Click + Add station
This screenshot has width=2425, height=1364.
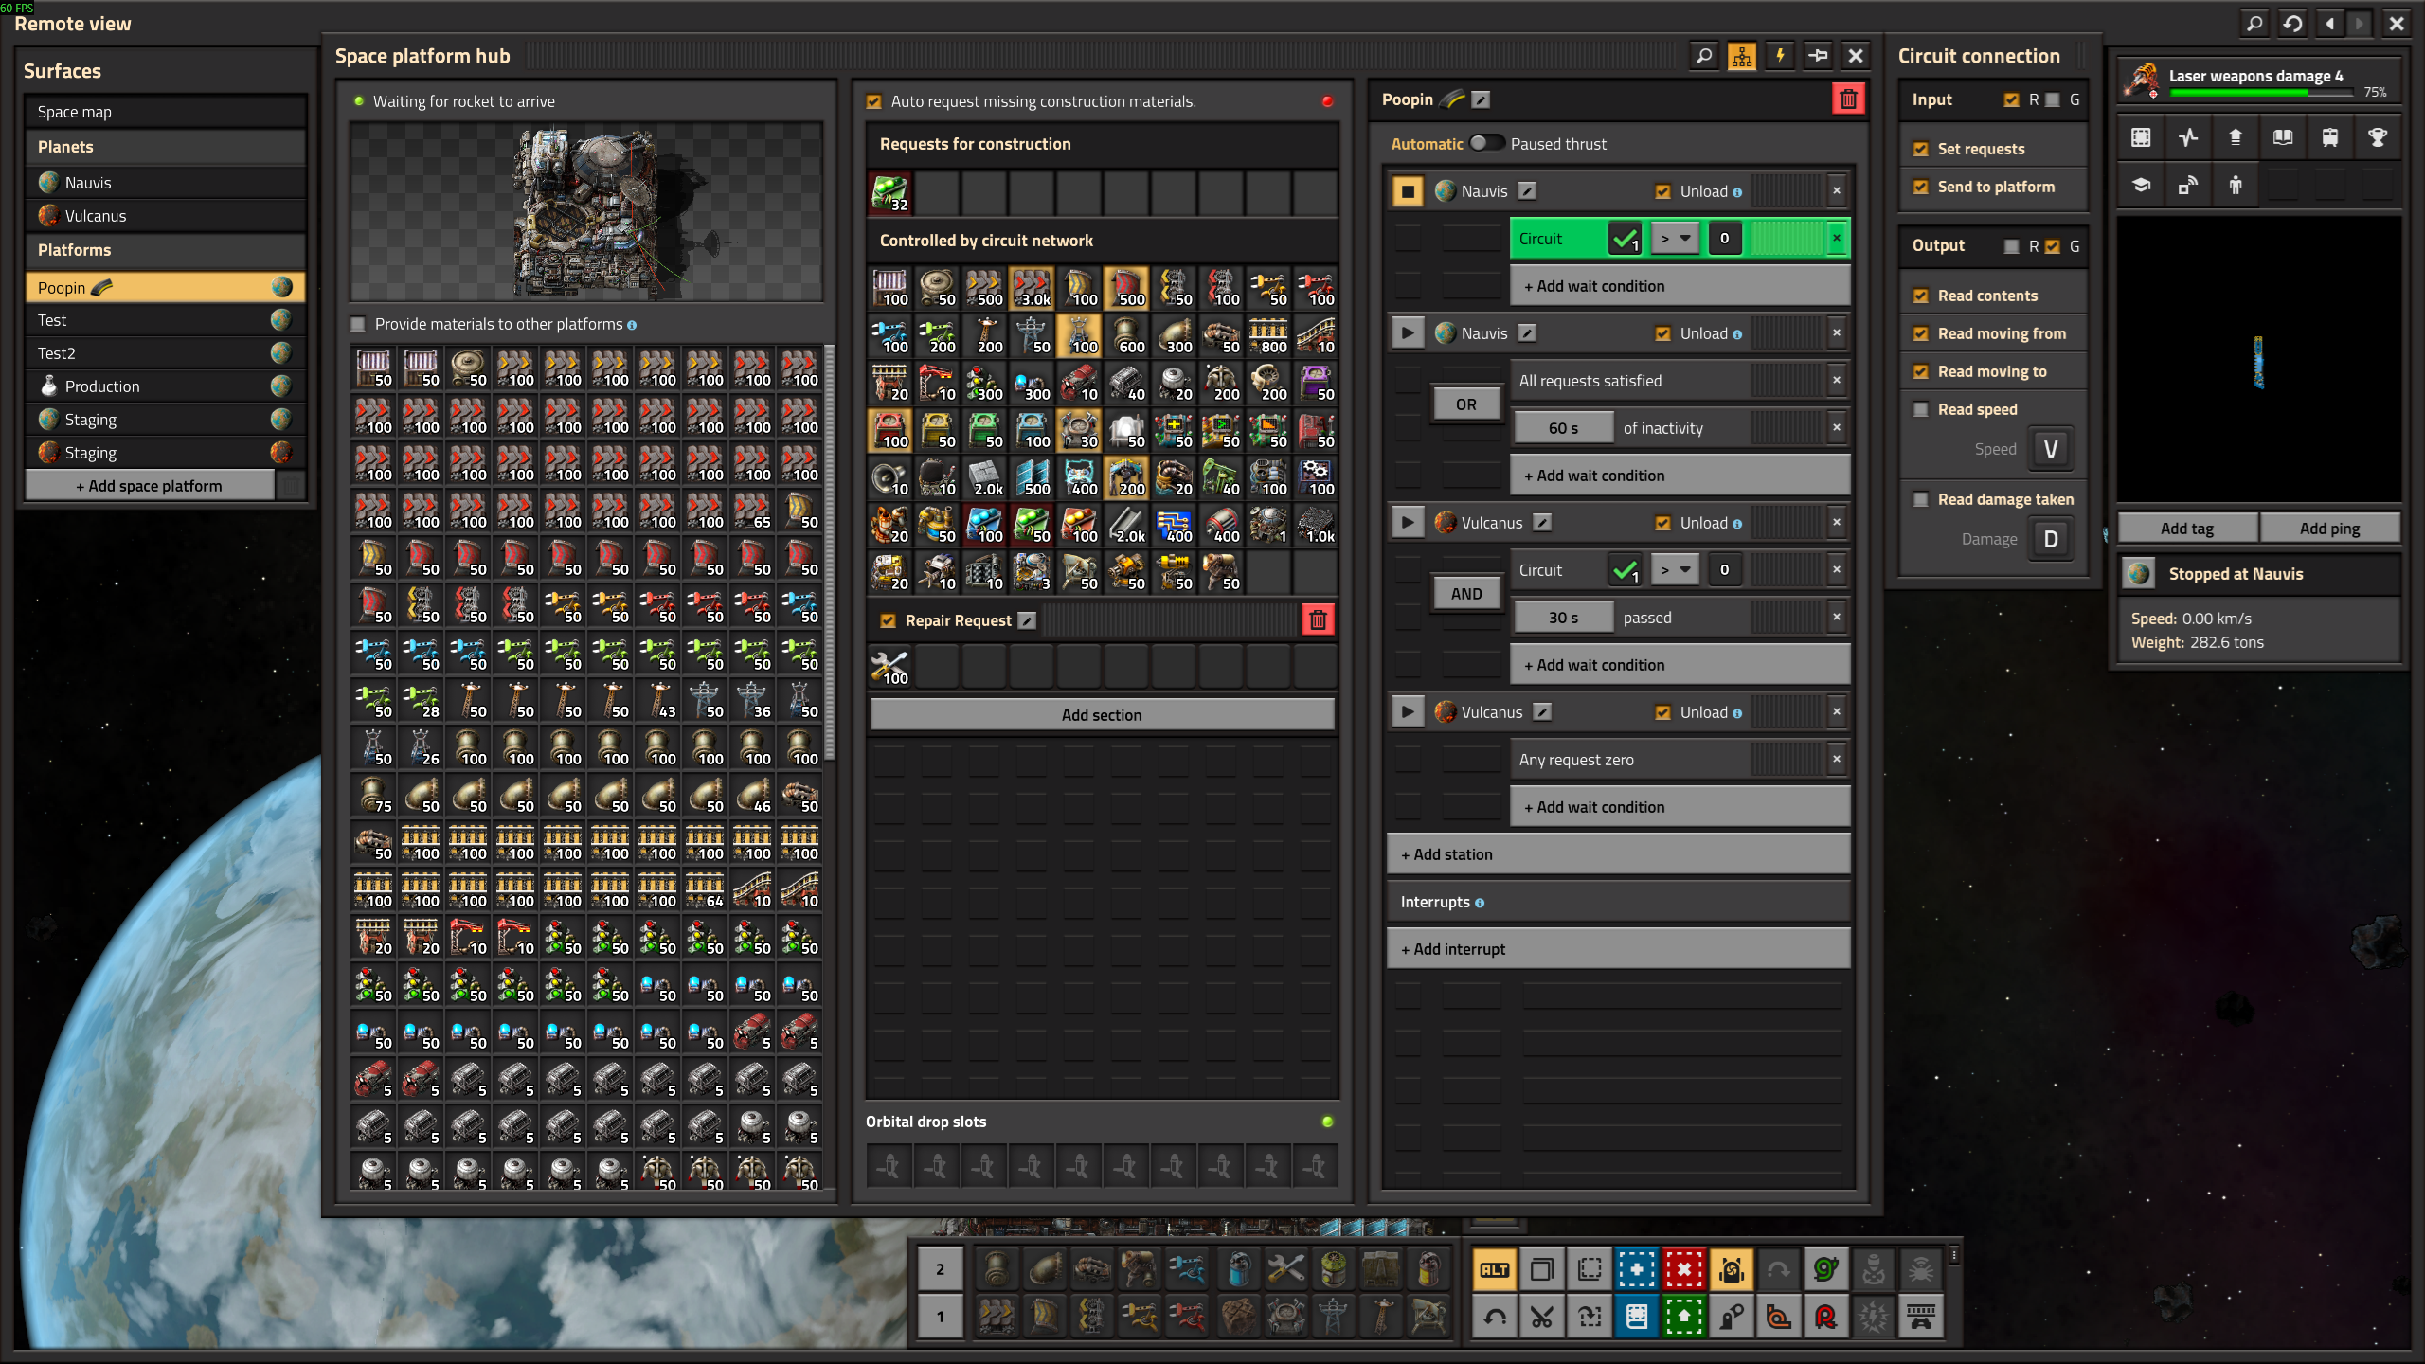[1618, 854]
